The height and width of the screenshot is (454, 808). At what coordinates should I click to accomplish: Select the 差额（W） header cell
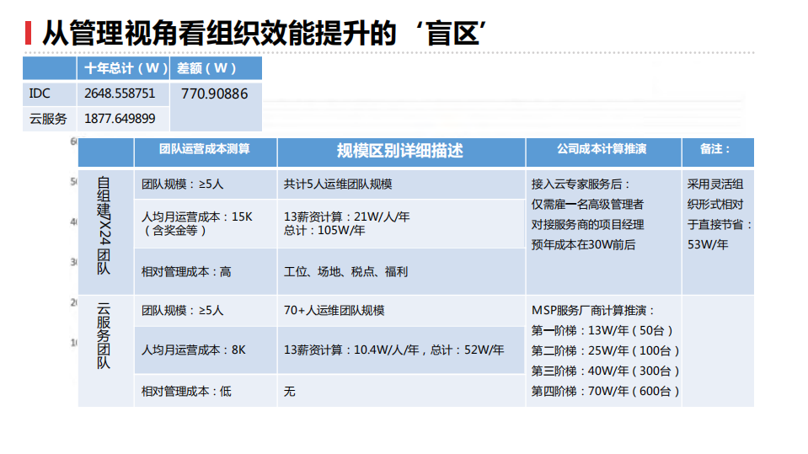point(216,68)
